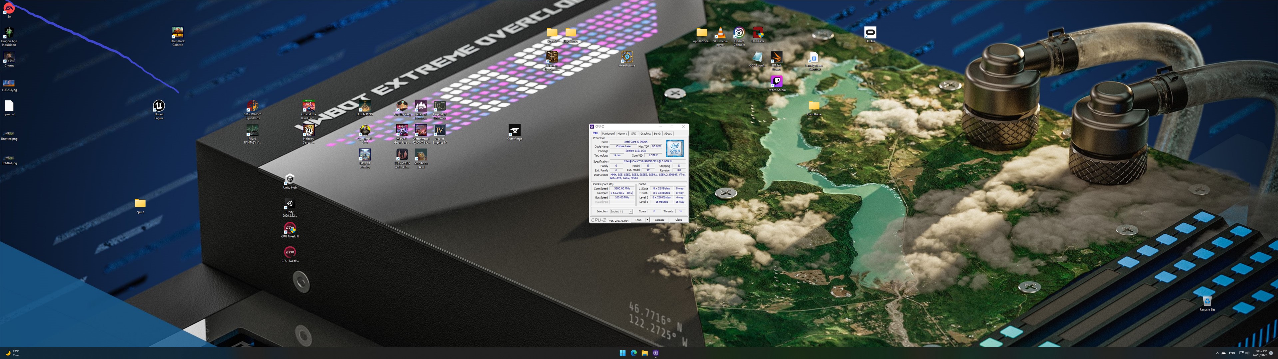Select the SPD tab in CPU-Z
This screenshot has height=359, width=1278.
pos(634,134)
